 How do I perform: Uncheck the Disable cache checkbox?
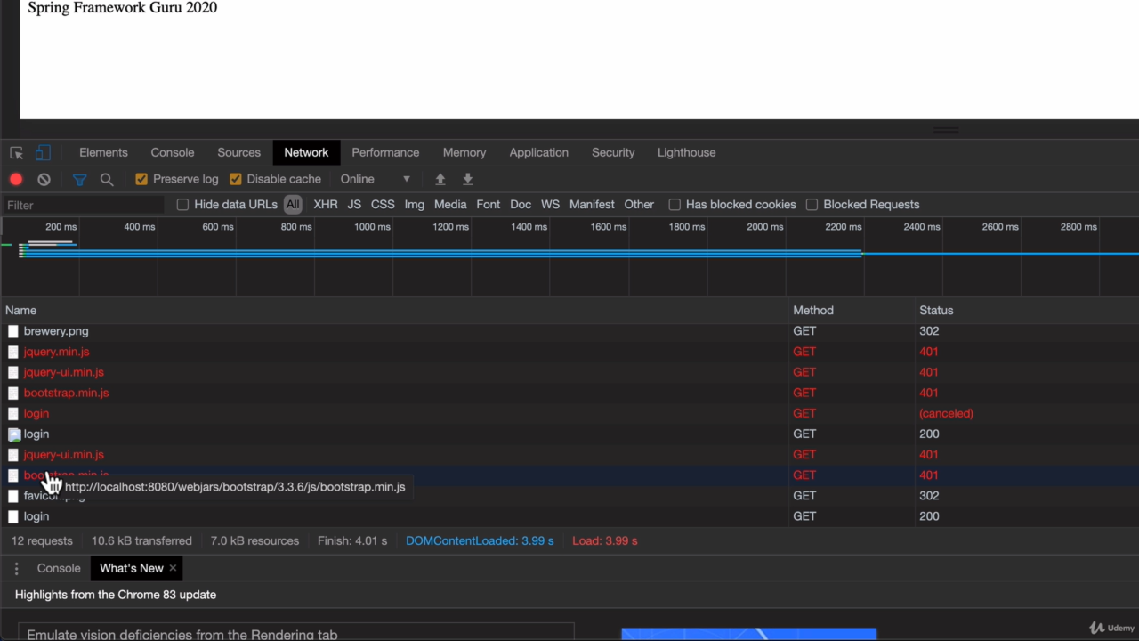[236, 179]
